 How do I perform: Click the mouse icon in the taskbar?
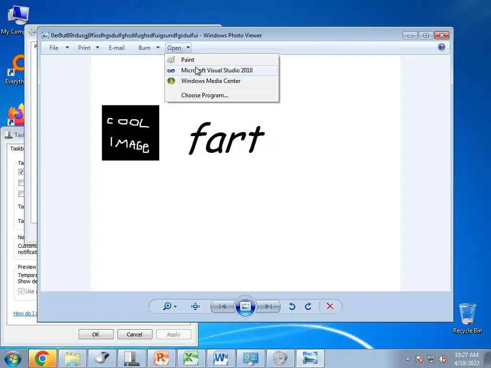click(102, 358)
